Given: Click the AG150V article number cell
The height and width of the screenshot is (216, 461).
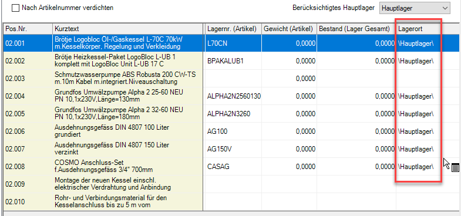Looking at the screenshot, I should [234, 149].
